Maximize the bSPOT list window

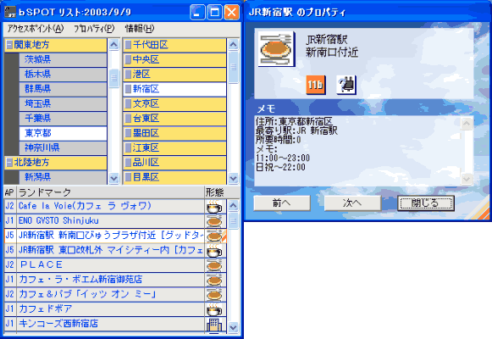214,12
